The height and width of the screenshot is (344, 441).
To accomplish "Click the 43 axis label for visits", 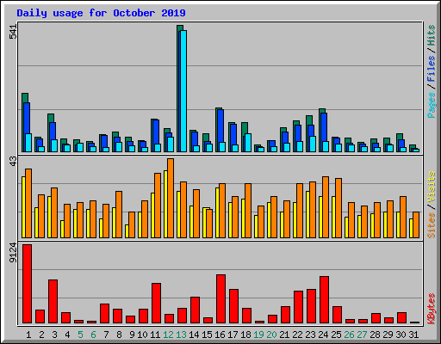I will (13, 161).
